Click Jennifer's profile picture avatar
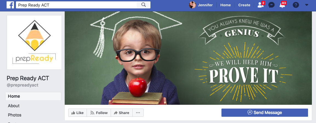This screenshot has height=123, width=316. coord(192,5)
